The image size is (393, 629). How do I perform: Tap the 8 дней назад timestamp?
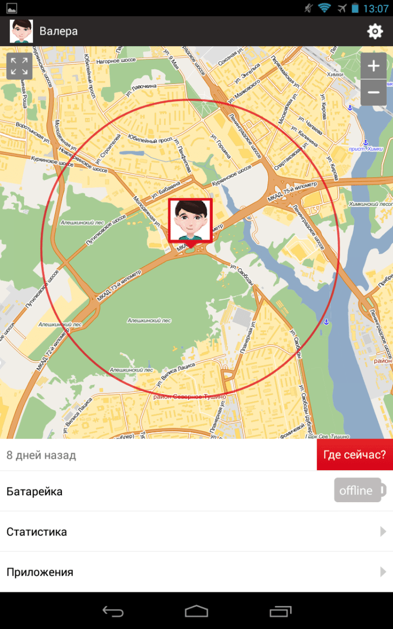point(41,455)
